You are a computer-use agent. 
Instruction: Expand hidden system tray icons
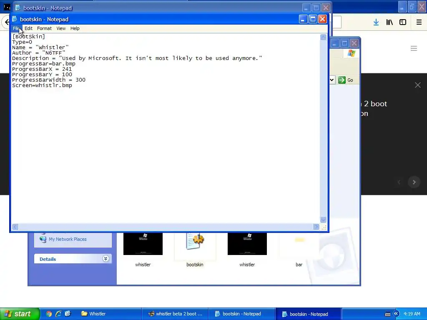(396, 314)
